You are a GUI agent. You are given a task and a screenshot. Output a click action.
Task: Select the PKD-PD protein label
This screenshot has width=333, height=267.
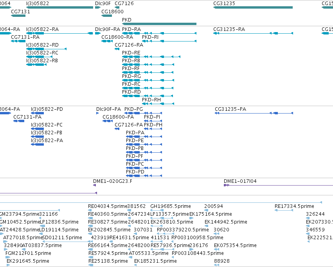click(135, 171)
